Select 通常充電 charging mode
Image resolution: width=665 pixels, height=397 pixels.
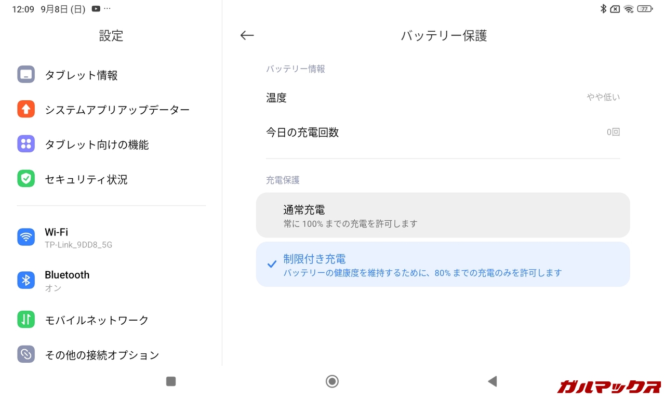tap(443, 215)
